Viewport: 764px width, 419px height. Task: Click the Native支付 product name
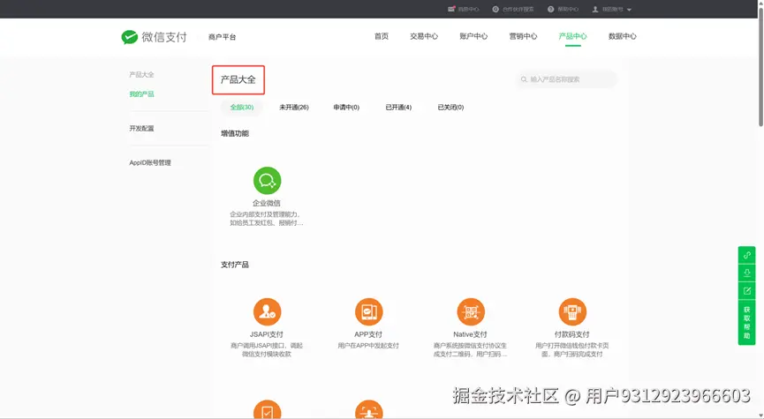coord(470,334)
